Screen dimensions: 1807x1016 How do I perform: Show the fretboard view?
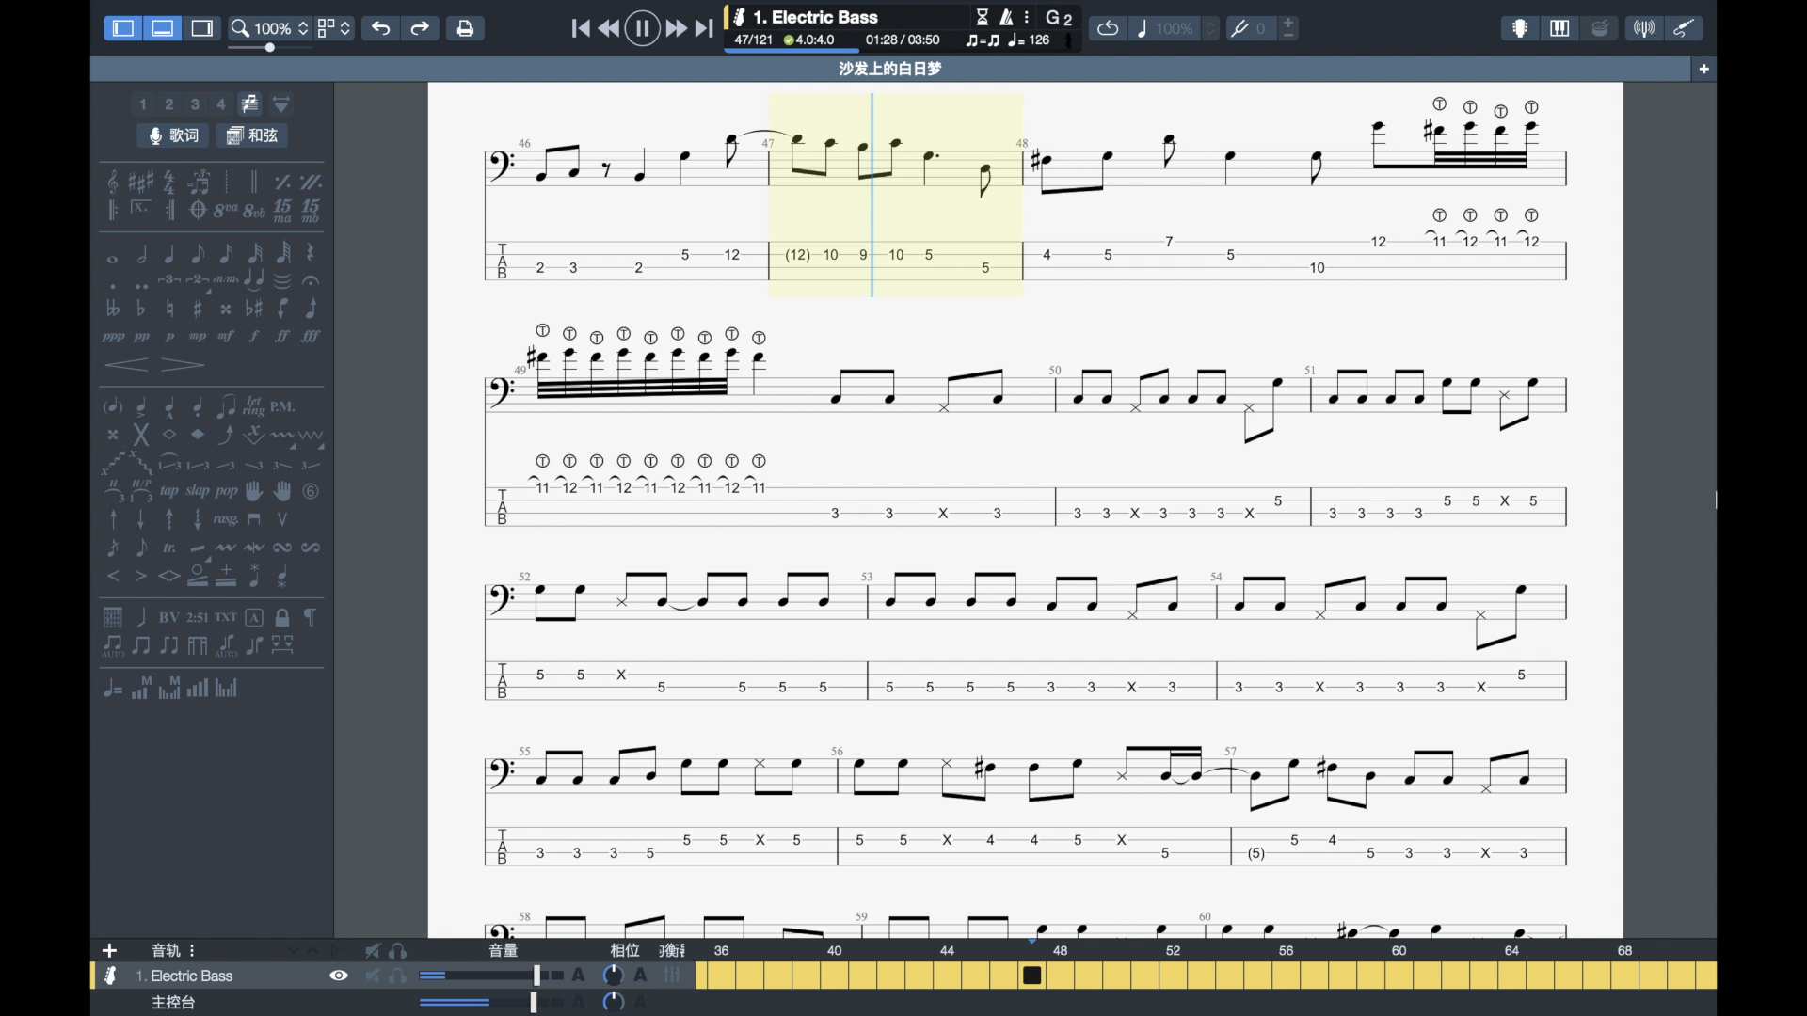[1520, 28]
